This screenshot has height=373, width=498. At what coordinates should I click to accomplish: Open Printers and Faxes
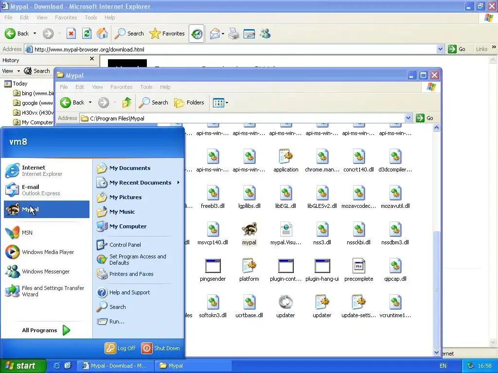pyautogui.click(x=139, y=274)
